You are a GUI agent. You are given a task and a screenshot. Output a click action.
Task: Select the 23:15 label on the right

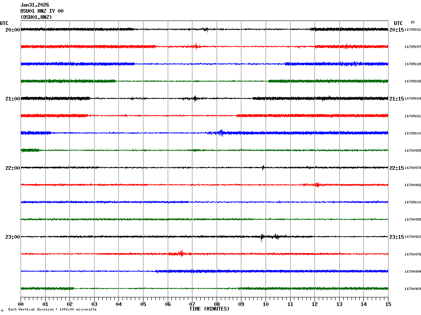coord(396,237)
